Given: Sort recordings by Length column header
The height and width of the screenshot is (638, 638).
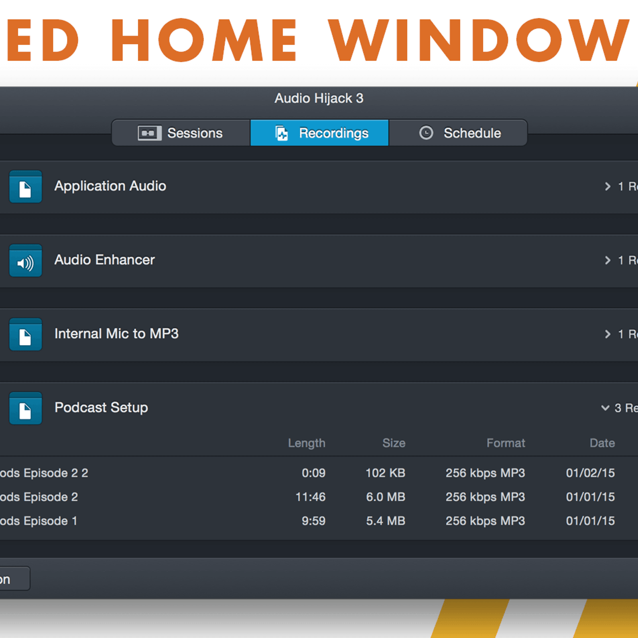Looking at the screenshot, I should 307,443.
